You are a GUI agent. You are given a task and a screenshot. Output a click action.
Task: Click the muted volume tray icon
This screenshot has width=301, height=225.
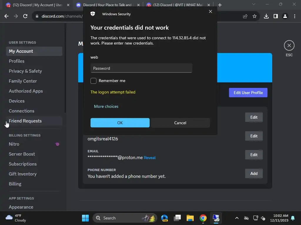(x=263, y=218)
